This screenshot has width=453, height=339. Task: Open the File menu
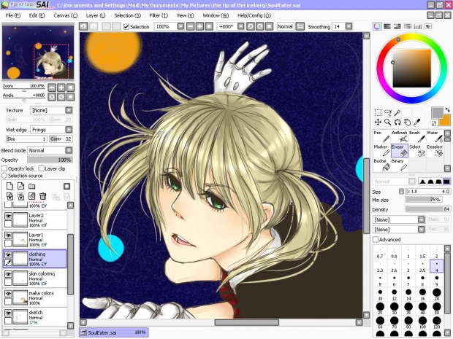click(x=13, y=15)
